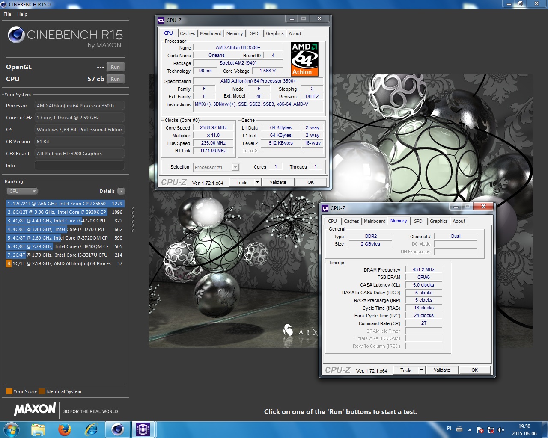548x438 pixels.
Task: Open Graphics tab in top CPU-Z window
Action: tap(274, 33)
